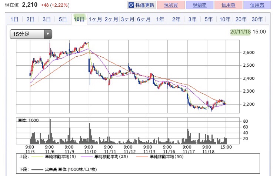Viewport: 273px width, 176px height.
Task: Switch chart to 2年 period
Action: pos(176,19)
